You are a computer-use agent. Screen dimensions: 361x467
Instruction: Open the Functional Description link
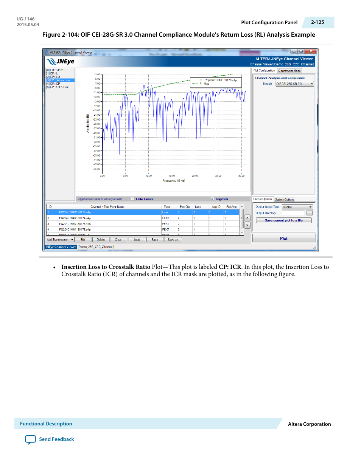click(x=46, y=424)
